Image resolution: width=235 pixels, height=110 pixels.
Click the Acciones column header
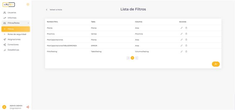[183, 22]
